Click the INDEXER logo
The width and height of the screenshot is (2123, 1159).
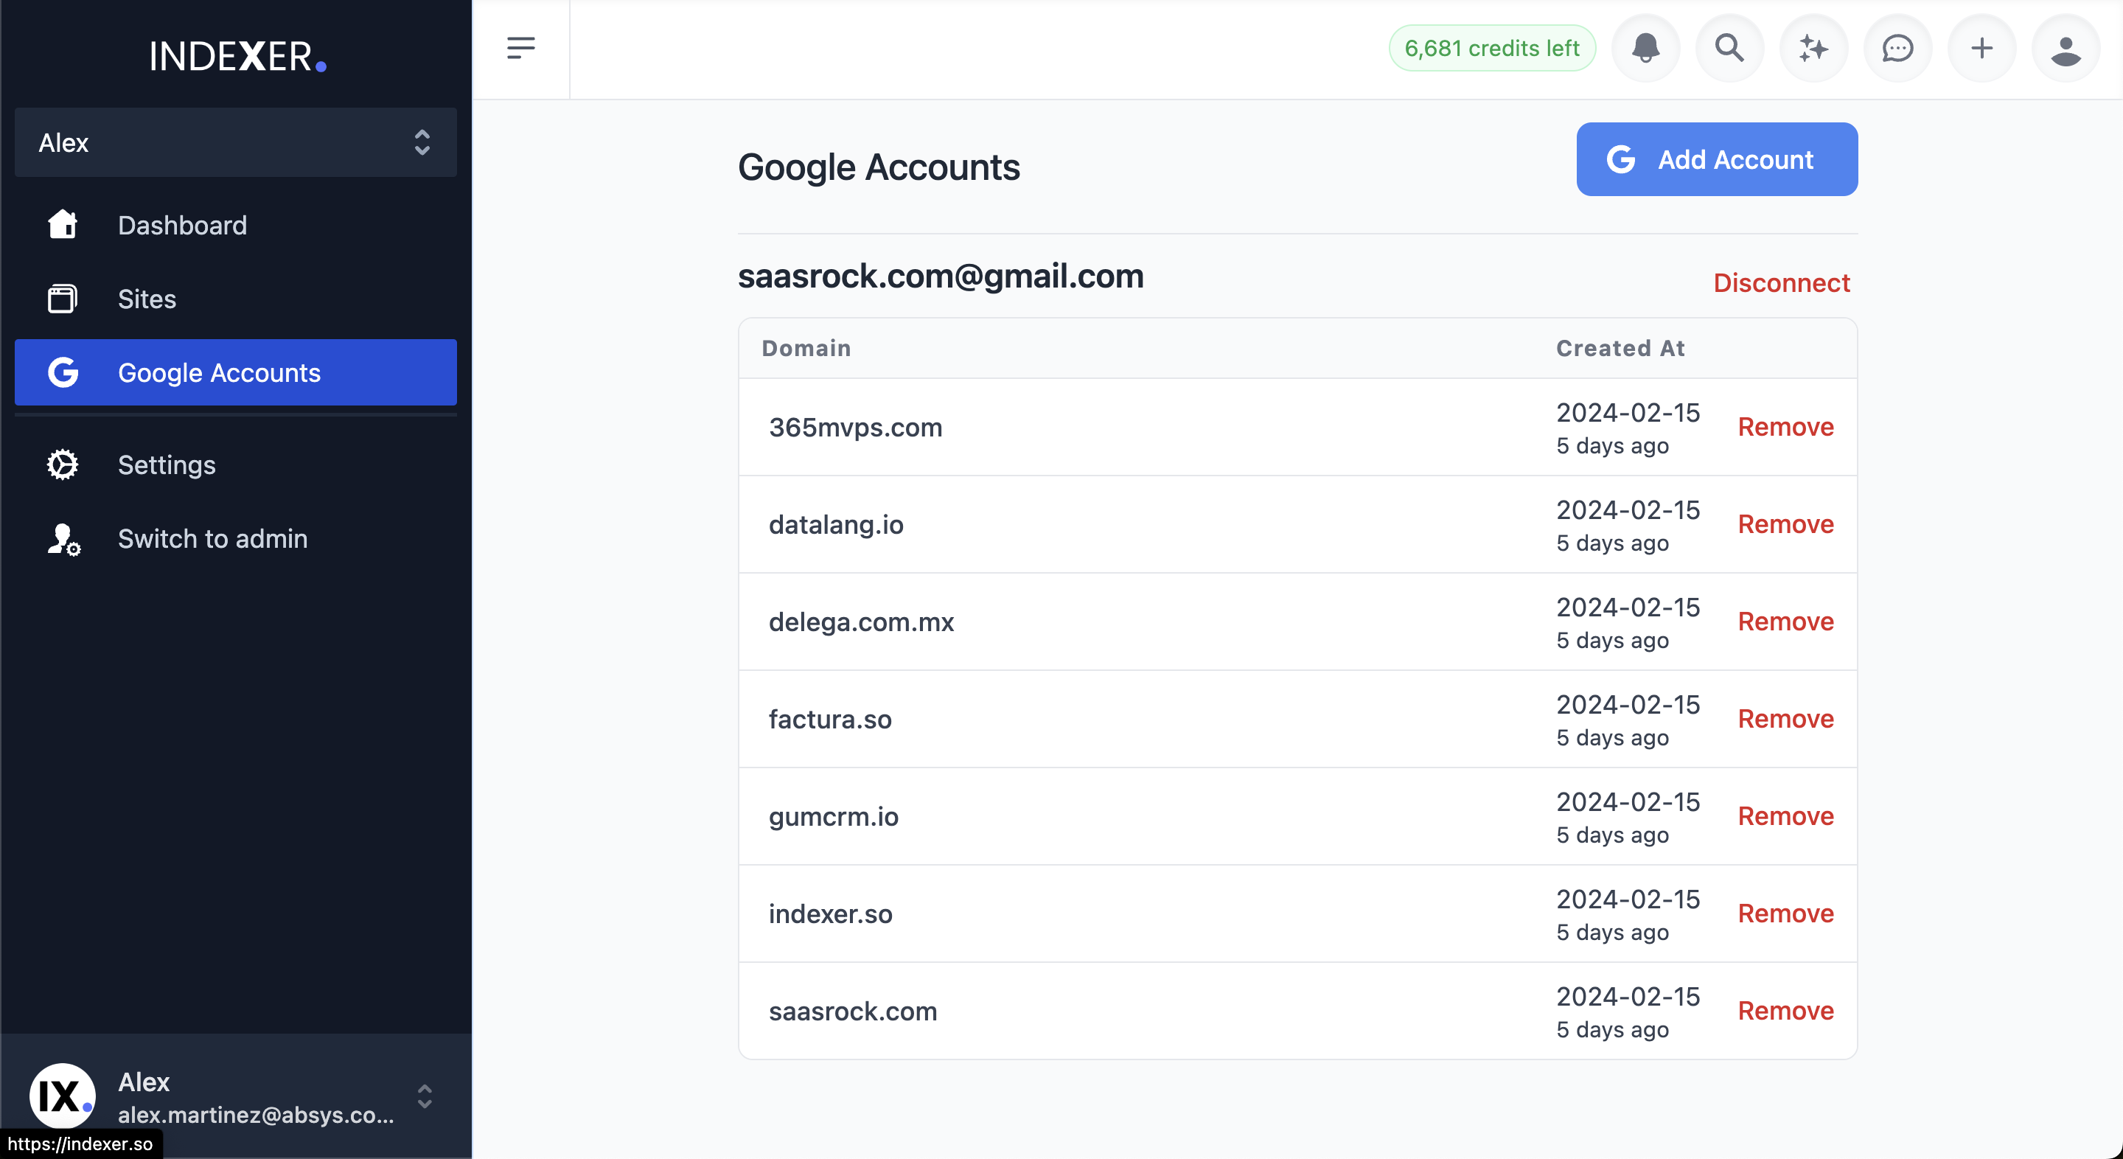[237, 56]
